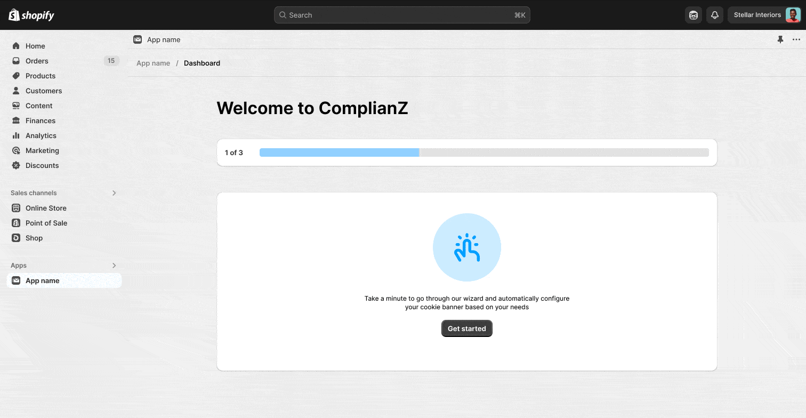Click the Marketing target icon
Image resolution: width=806 pixels, height=418 pixels.
point(16,150)
